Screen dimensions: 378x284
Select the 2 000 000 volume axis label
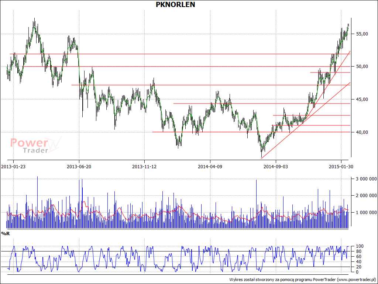pos(367,195)
